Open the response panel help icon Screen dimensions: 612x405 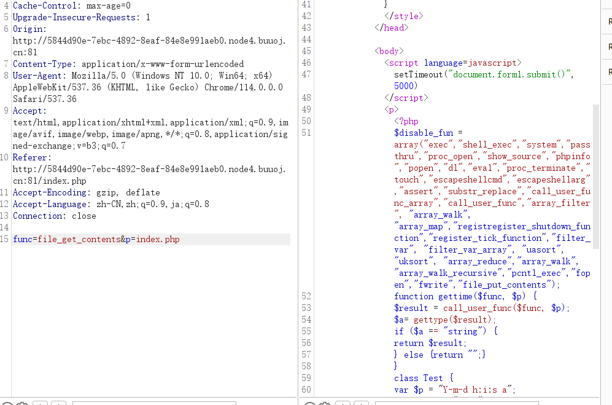[309, 404]
